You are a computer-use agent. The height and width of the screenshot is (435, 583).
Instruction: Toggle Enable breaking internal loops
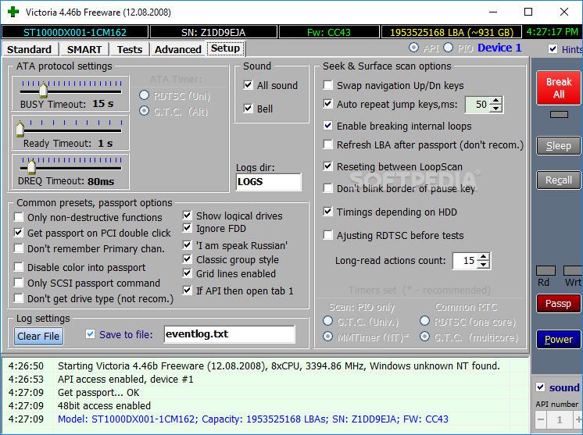[x=327, y=126]
